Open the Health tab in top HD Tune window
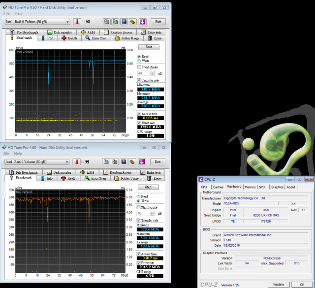This screenshot has width=315, height=288. click(69, 38)
